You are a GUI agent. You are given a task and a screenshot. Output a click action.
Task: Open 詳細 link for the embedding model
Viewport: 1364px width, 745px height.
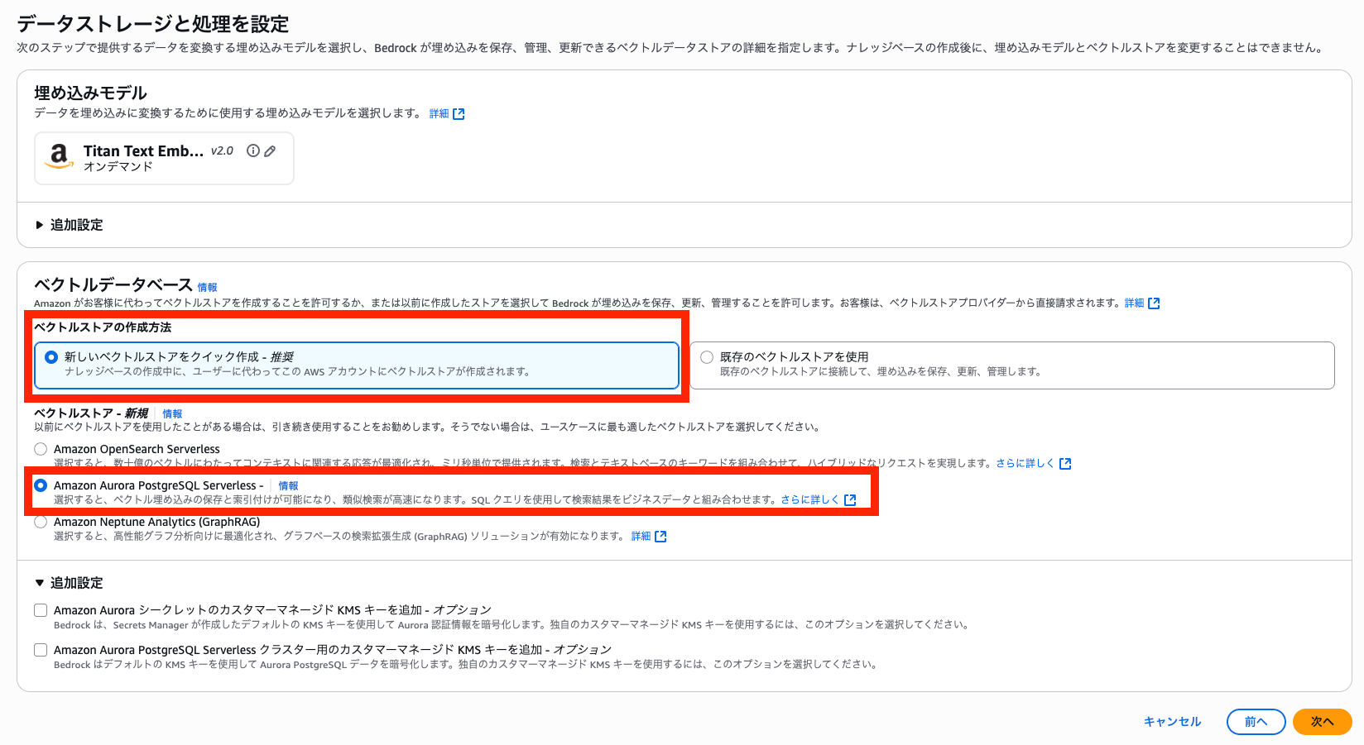[439, 114]
